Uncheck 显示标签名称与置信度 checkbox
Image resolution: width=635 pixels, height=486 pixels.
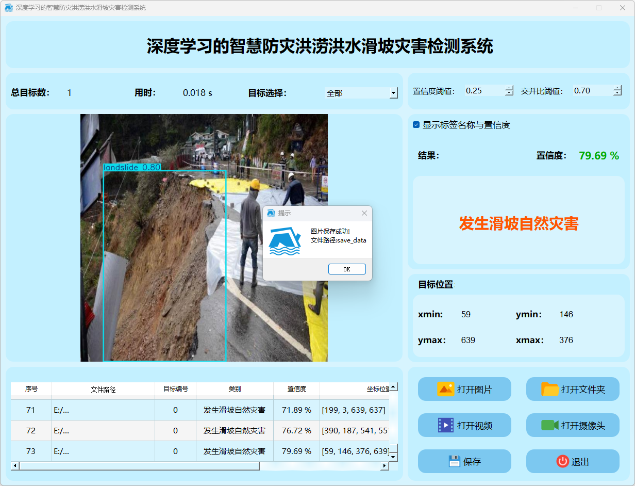(x=416, y=125)
